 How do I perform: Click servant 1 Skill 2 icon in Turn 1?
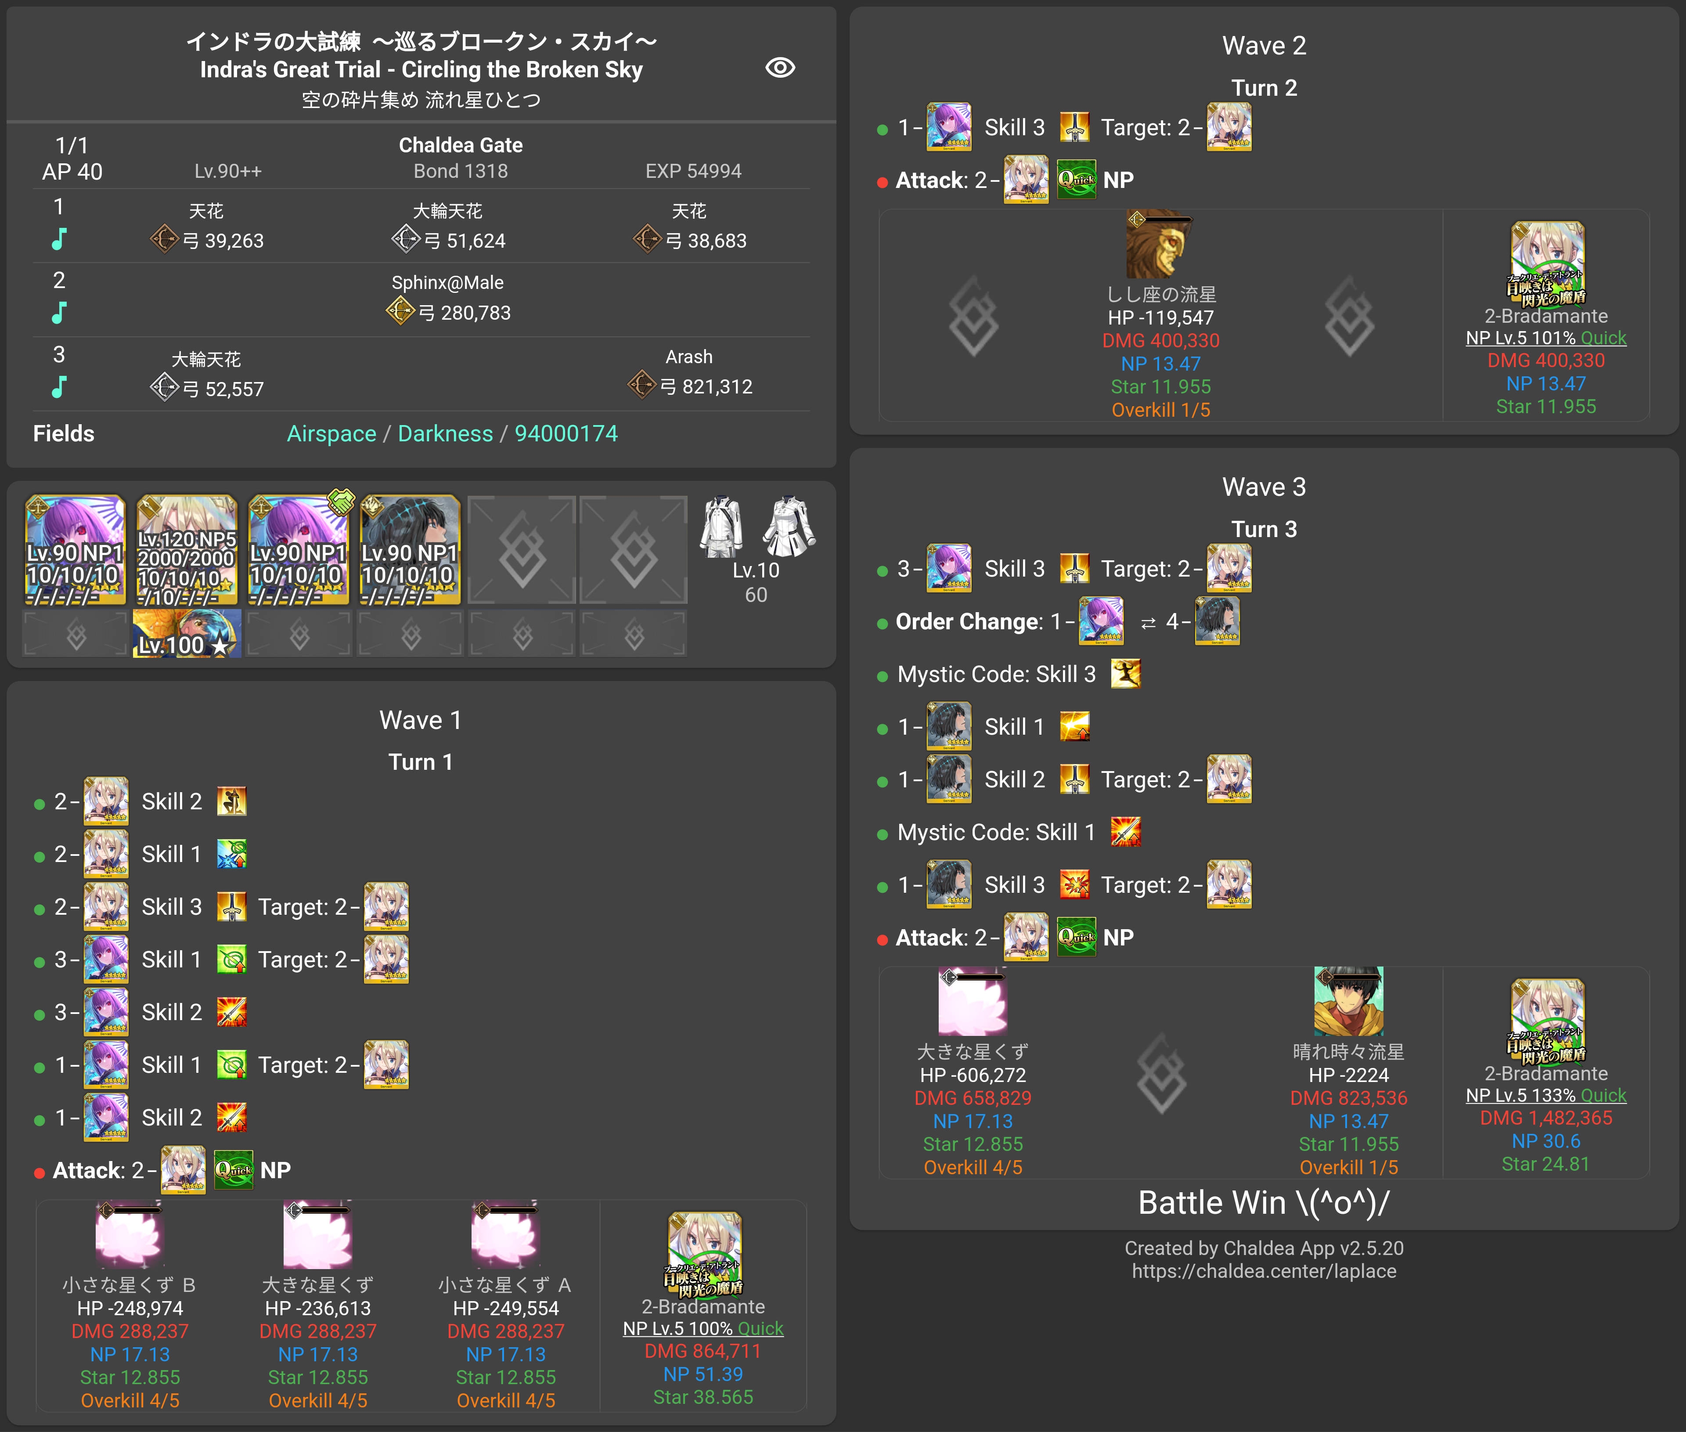pos(231,1118)
